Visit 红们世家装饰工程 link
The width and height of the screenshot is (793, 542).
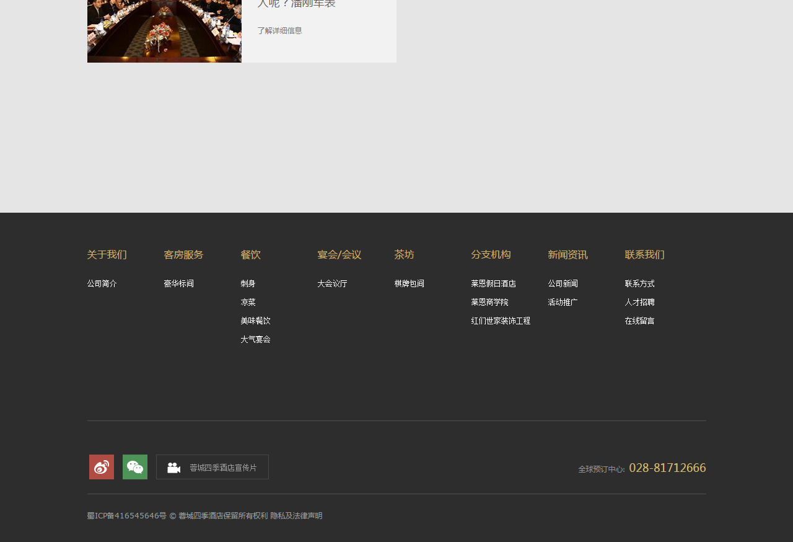501,321
